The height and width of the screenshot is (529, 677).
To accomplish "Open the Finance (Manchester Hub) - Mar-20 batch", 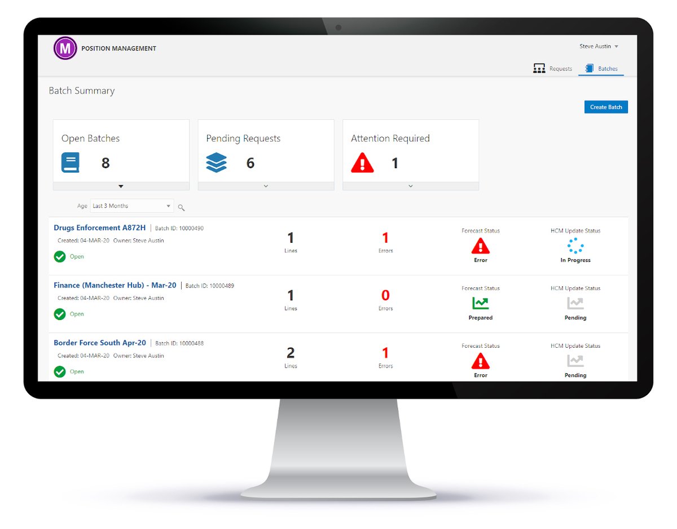I will [x=115, y=285].
